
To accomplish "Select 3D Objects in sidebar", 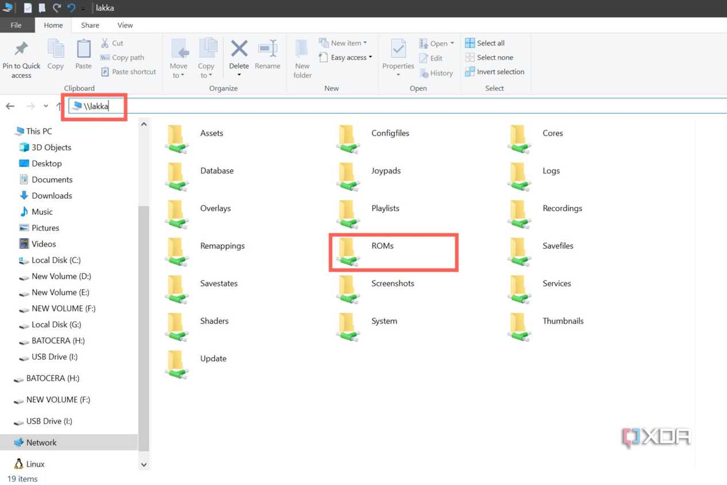I will (45, 147).
